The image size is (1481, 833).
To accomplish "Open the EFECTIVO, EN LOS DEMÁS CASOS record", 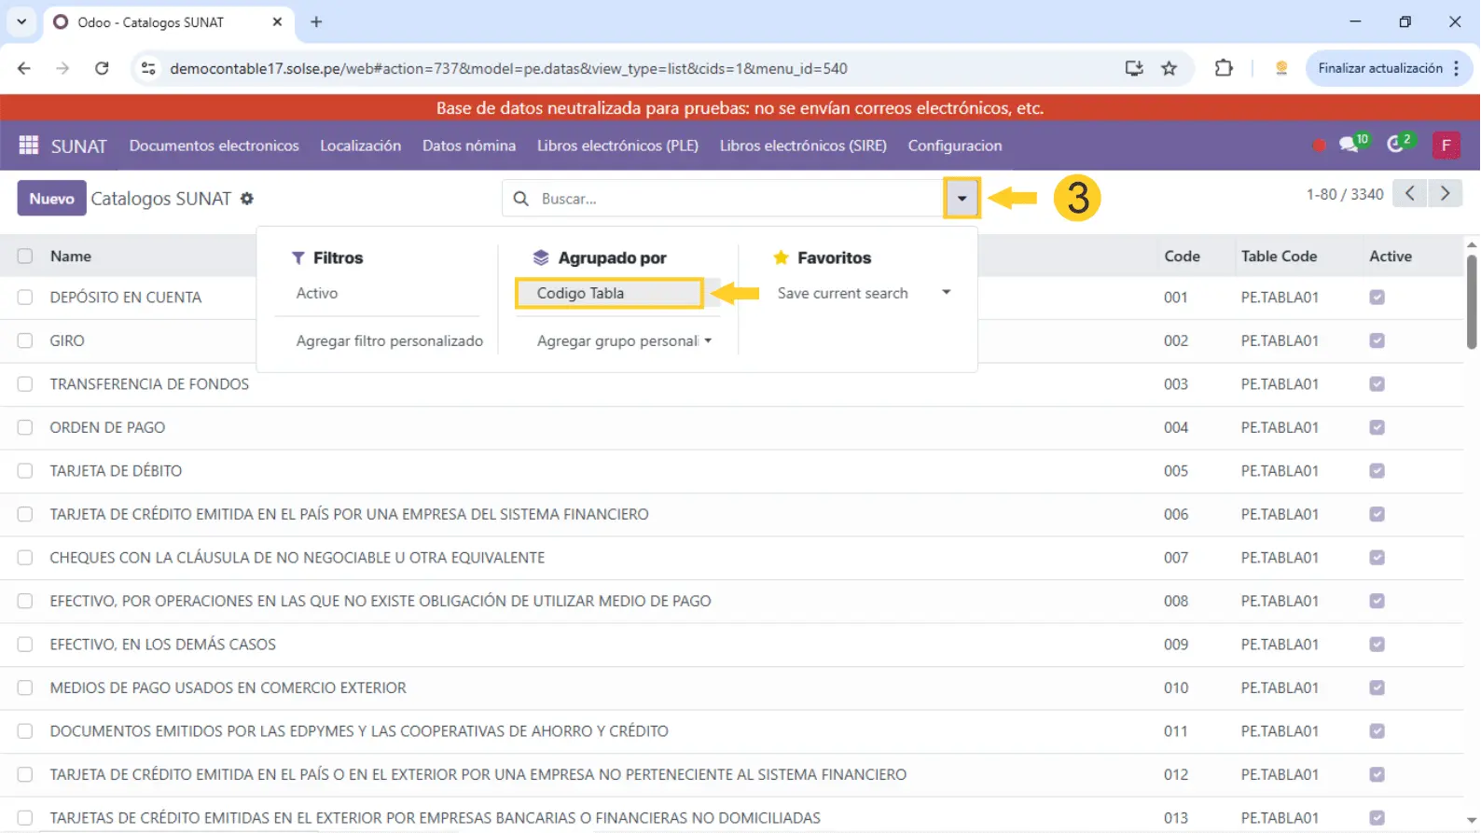I will pos(163,645).
